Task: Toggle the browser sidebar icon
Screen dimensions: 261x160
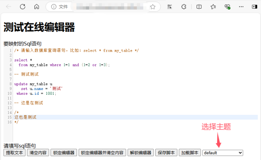Action: point(254,7)
